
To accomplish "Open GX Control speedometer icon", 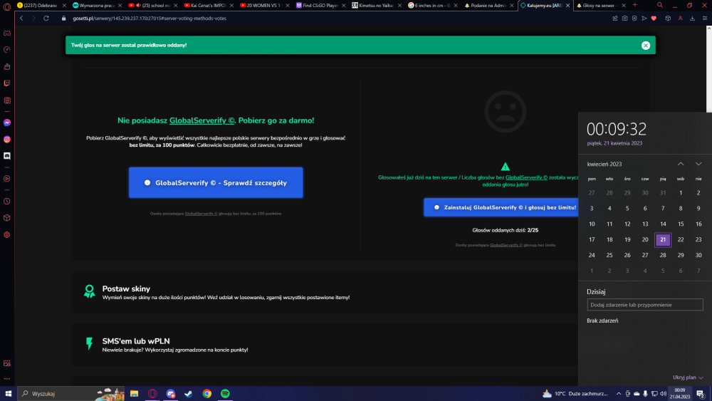I will coord(7,49).
